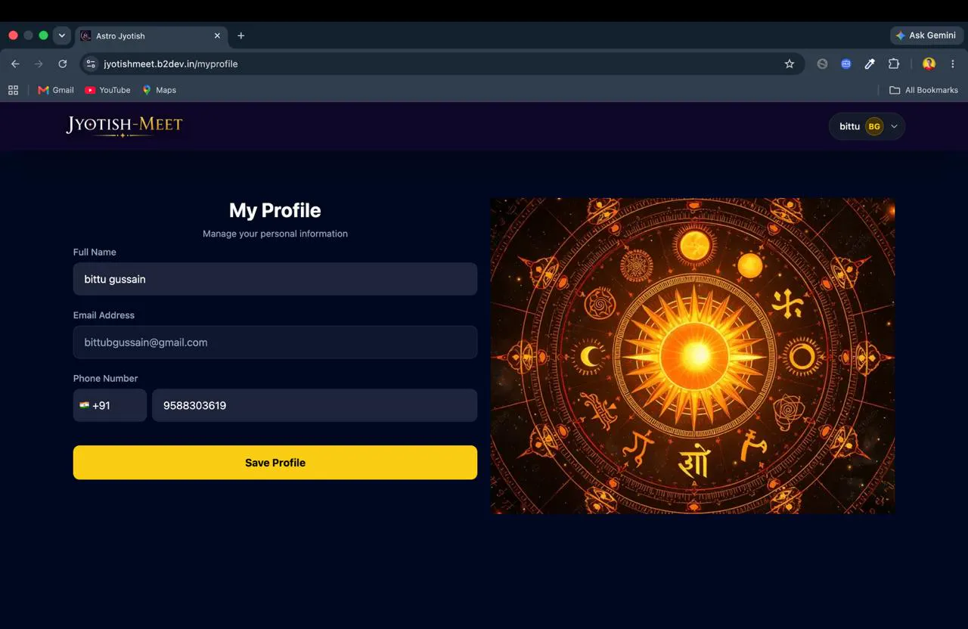Open Gmail bookmark

(x=56, y=90)
